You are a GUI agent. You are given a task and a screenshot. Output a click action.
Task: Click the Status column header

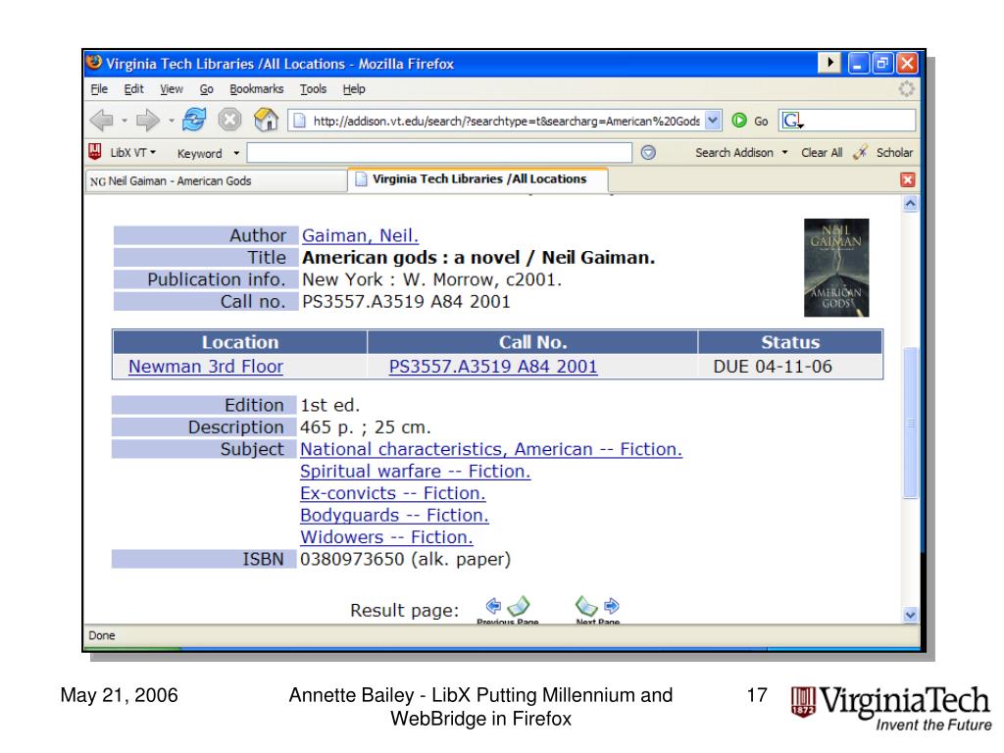(790, 342)
